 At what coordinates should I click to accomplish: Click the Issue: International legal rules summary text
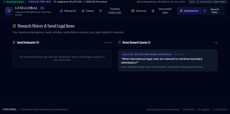(163, 67)
